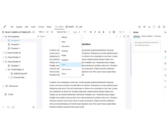Open the help question-mark icon
168x126 pixels.
point(164,27)
